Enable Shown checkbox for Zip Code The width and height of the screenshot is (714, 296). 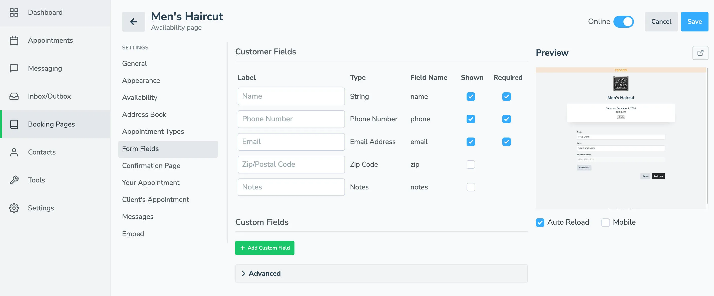coord(470,164)
